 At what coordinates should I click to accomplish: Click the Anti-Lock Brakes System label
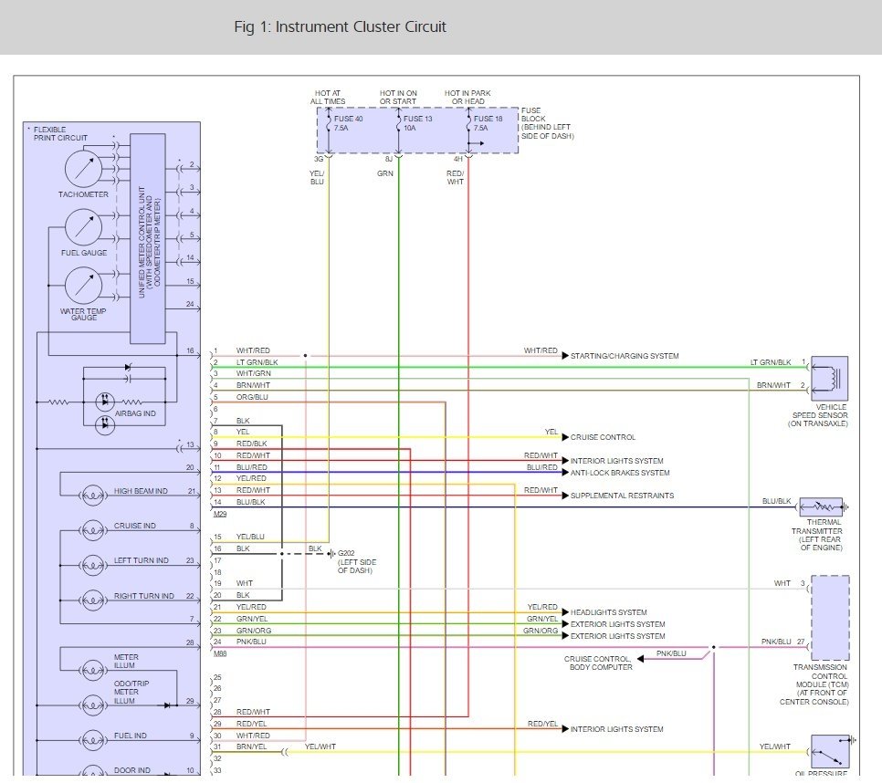coord(620,473)
